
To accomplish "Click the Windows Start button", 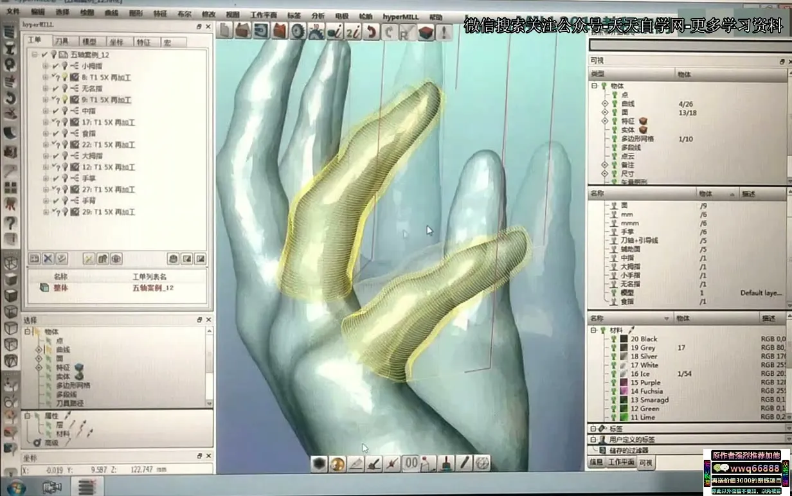I will click(13, 486).
